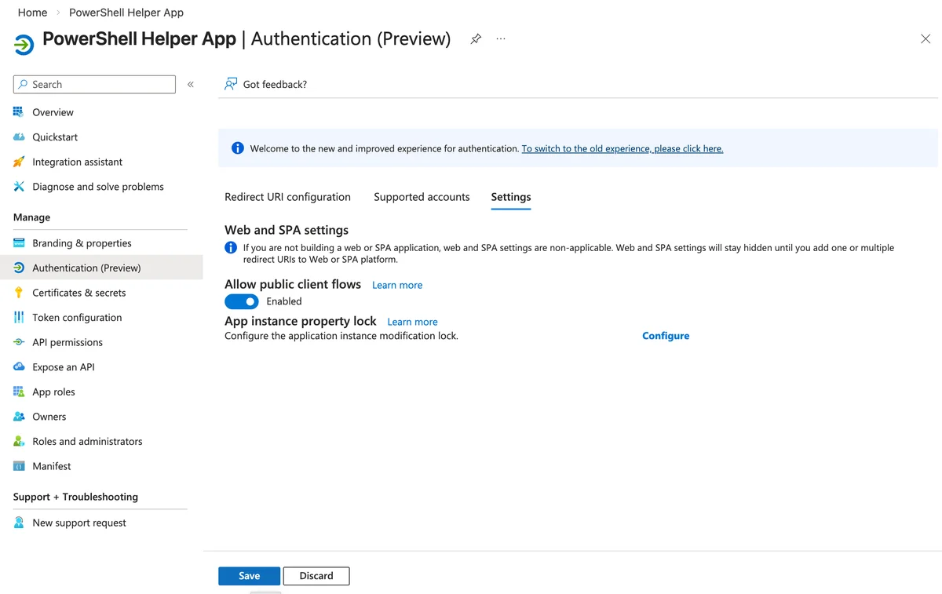Click the Got feedback icon

(231, 84)
